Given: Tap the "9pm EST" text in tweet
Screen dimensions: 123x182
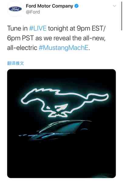Looking at the screenshot, I should (90, 28).
